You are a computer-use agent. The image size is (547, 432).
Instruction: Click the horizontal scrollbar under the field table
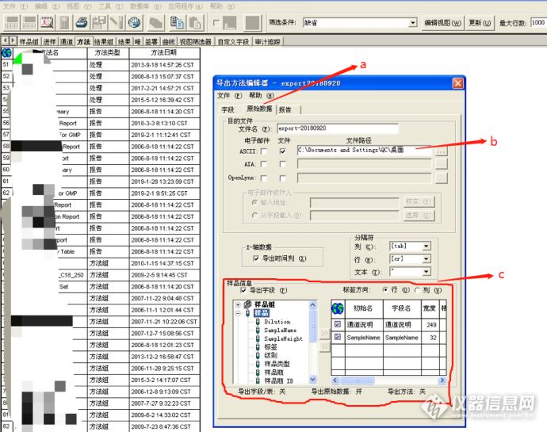point(388,380)
